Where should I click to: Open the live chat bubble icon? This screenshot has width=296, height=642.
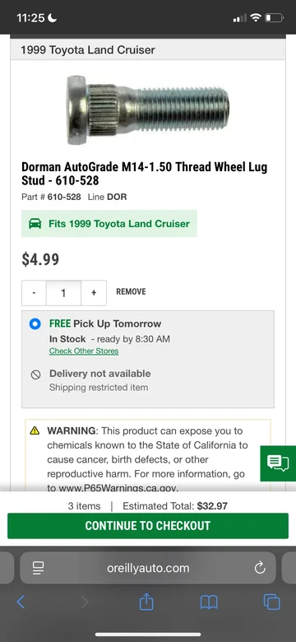278,463
